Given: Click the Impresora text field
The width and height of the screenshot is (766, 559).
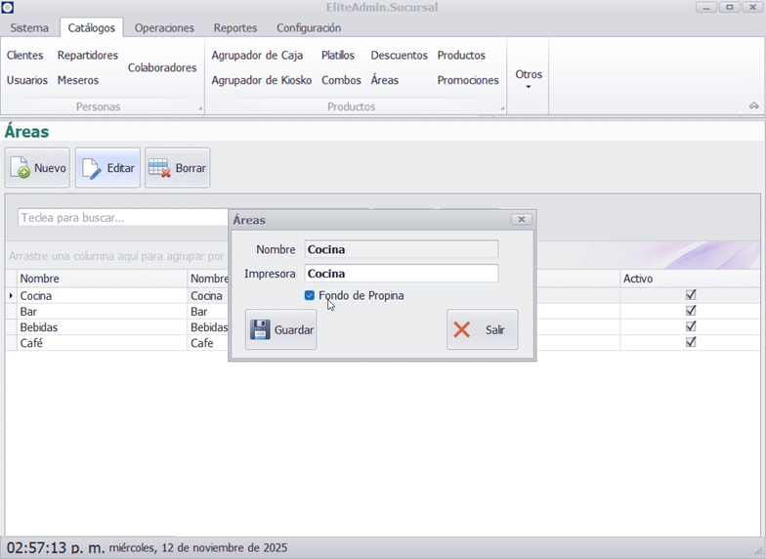Looking at the screenshot, I should click(401, 274).
